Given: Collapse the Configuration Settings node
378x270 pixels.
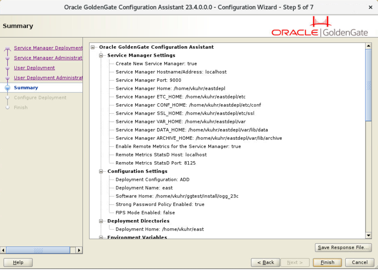Looking at the screenshot, I should point(101,171).
